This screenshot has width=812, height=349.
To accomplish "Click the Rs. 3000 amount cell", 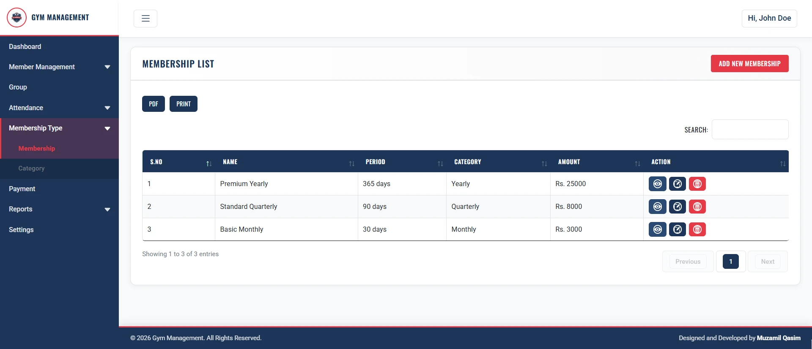I will pyautogui.click(x=597, y=229).
